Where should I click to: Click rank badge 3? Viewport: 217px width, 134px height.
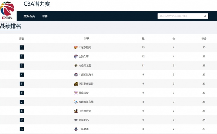pyautogui.click(x=22, y=65)
